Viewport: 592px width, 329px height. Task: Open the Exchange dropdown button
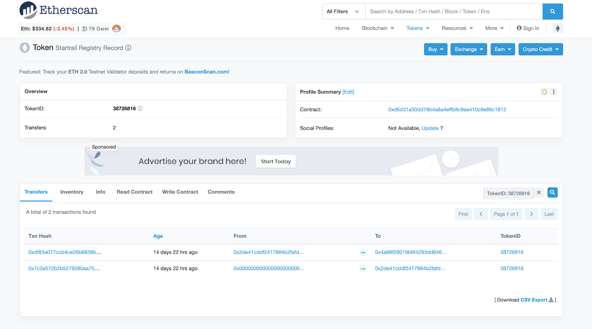click(x=469, y=49)
